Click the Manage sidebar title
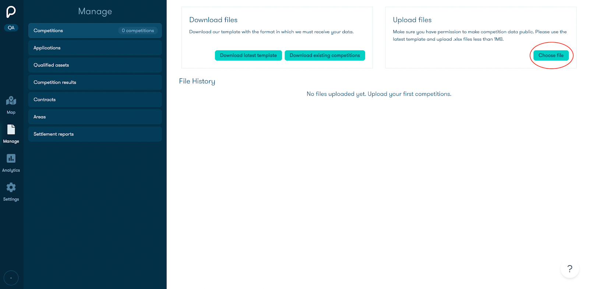 [95, 11]
